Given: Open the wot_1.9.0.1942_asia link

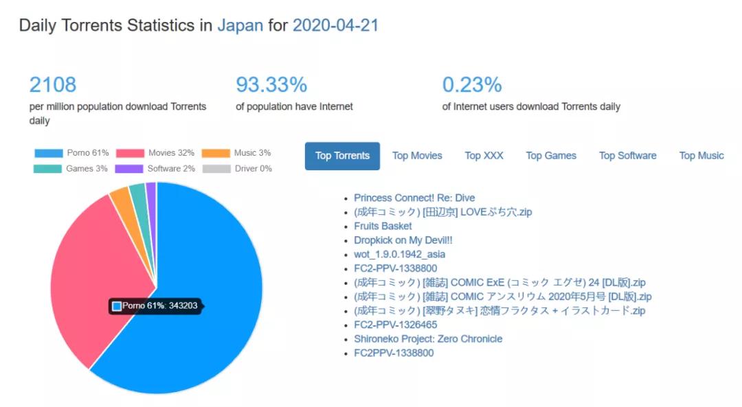Looking at the screenshot, I should tap(399, 255).
